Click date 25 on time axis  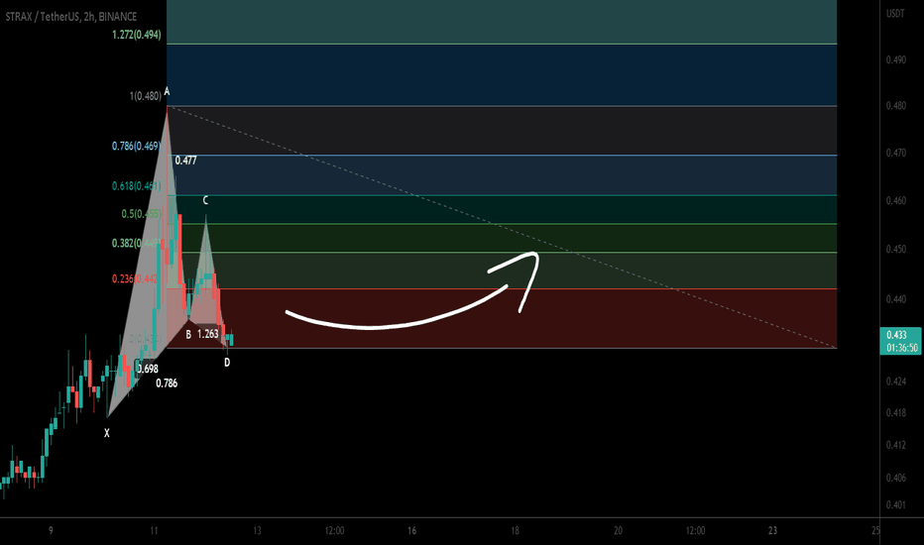coord(875,531)
